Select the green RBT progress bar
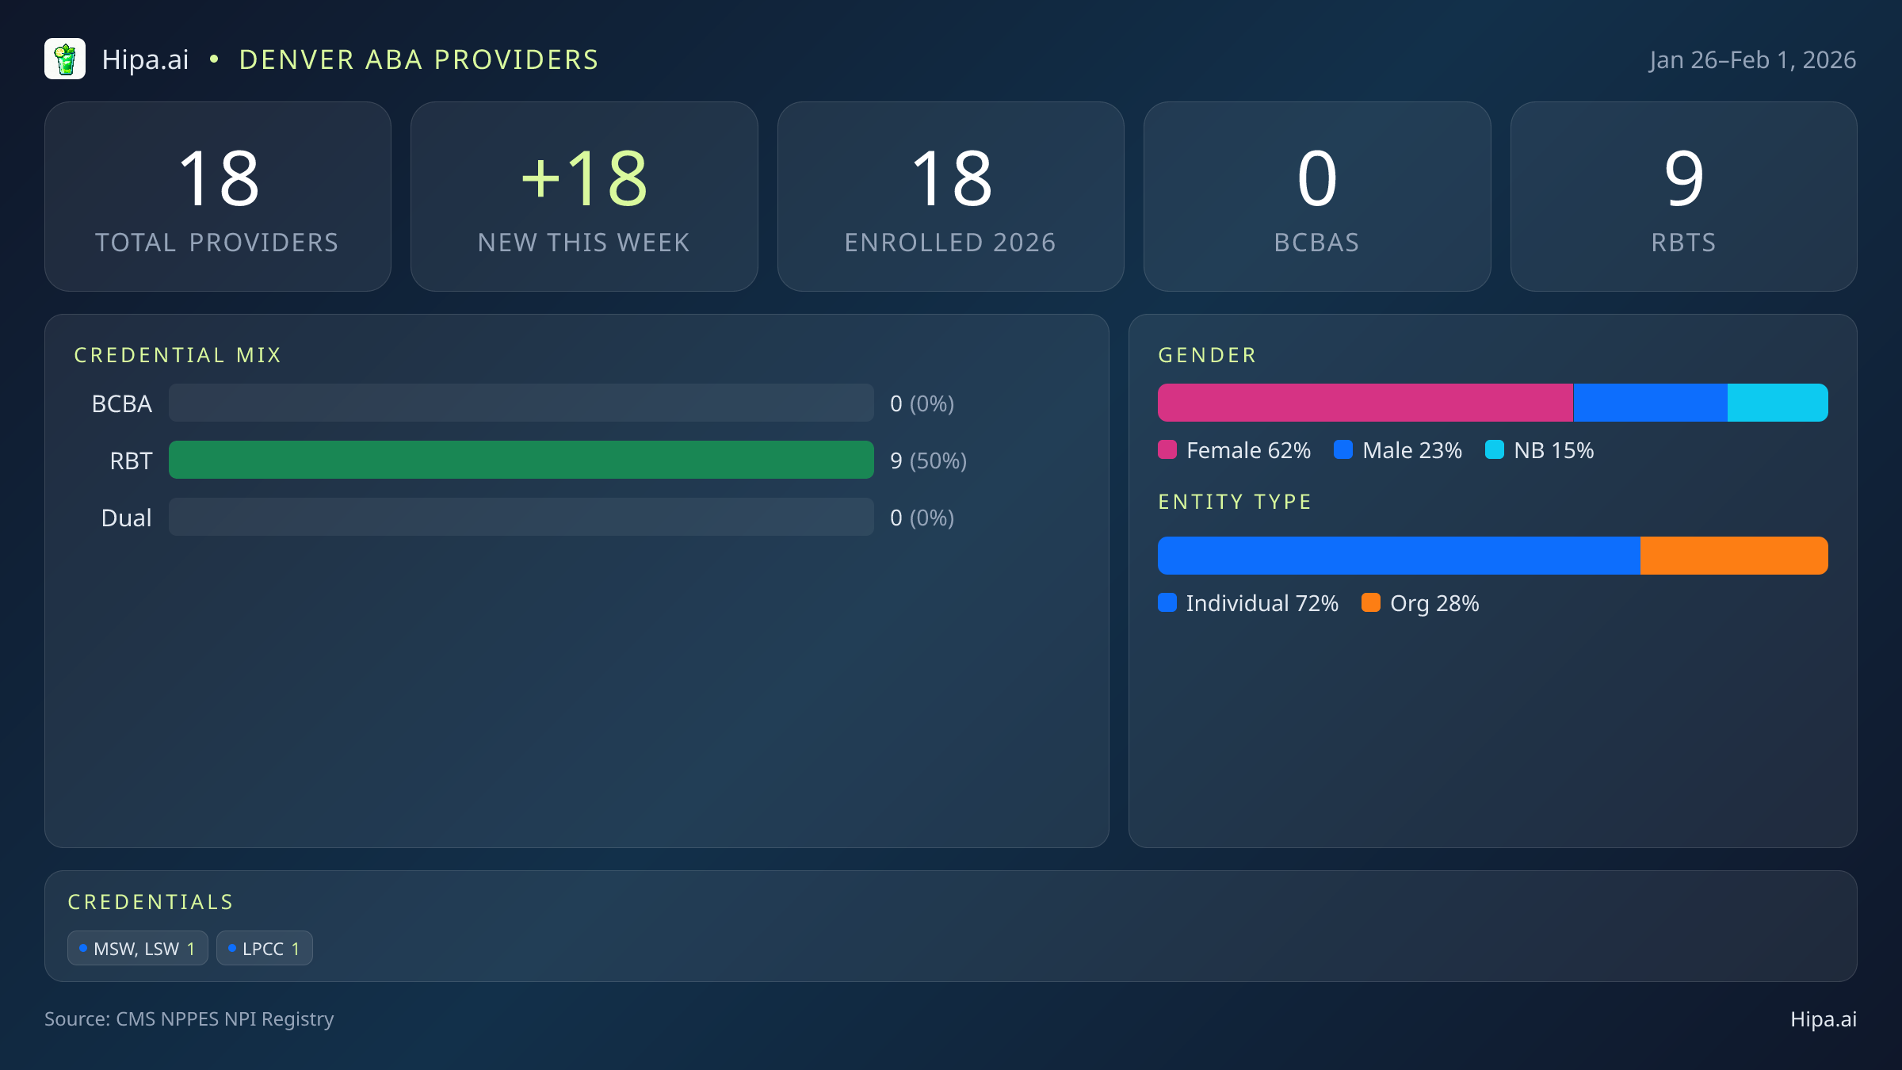 click(x=521, y=460)
